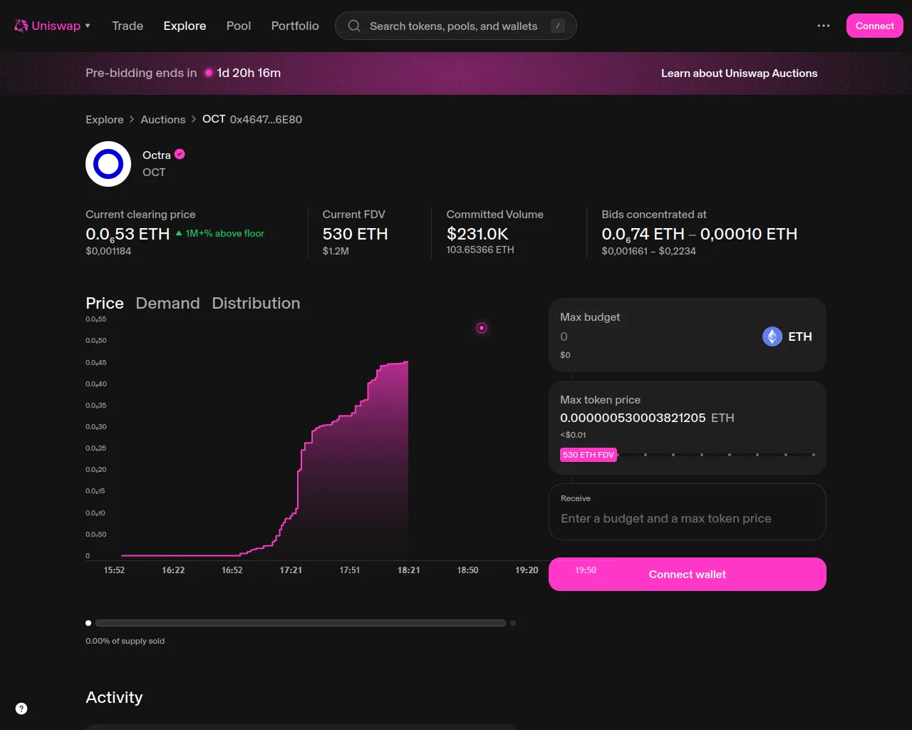912x730 pixels.
Task: Switch to the Demand chart tab
Action: pos(167,303)
